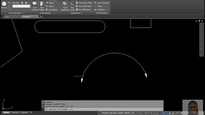This screenshot has width=205, height=115.
Task: Close the Drawing1 tab
Action: point(36,17)
